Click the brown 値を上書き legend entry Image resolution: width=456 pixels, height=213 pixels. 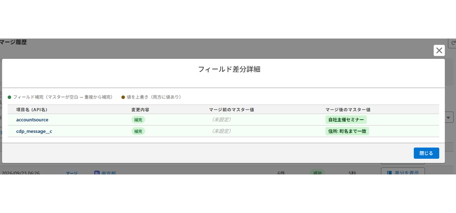(151, 97)
